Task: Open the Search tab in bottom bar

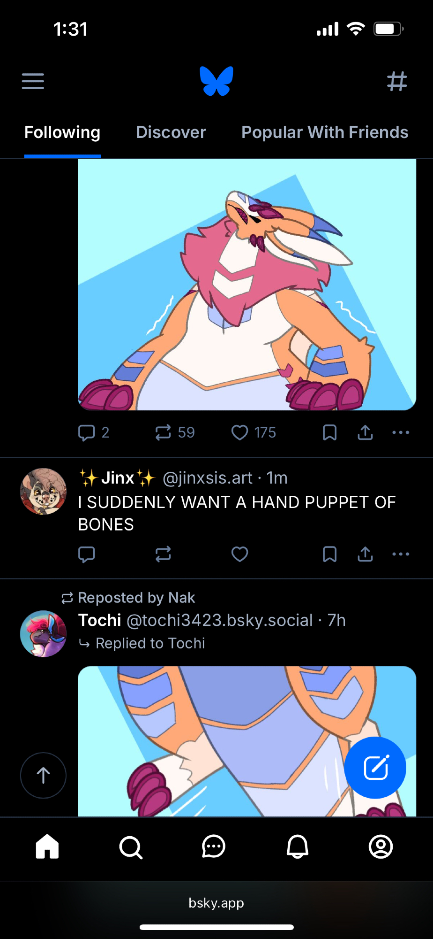Action: coord(131,847)
